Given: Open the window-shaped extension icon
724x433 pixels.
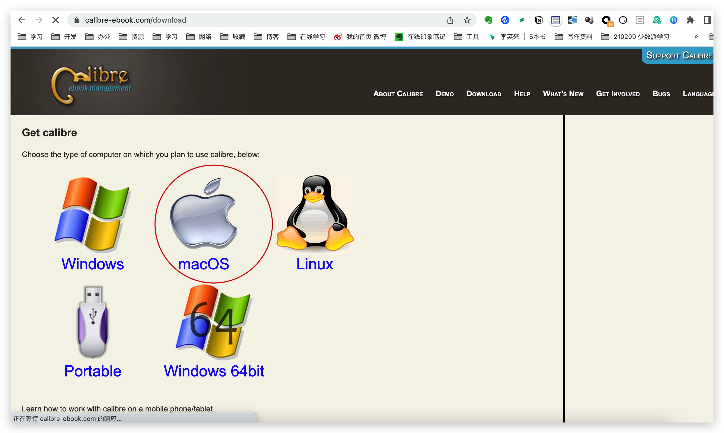Looking at the screenshot, I should pyautogui.click(x=555, y=20).
